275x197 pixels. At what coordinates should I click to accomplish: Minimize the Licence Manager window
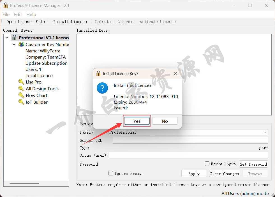[x=234, y=5]
